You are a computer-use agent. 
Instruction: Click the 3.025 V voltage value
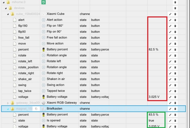(154, 97)
